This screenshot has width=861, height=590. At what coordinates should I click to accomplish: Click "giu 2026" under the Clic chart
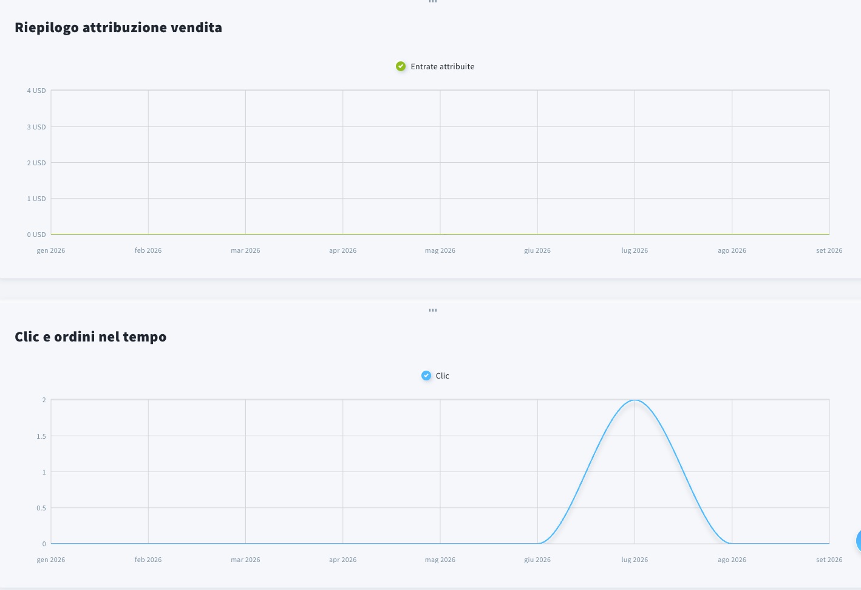(537, 560)
